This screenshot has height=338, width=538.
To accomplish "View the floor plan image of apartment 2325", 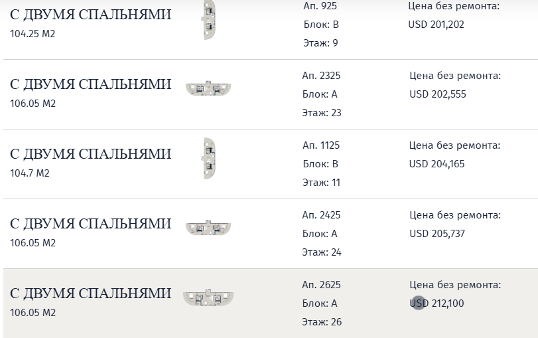I will (208, 88).
